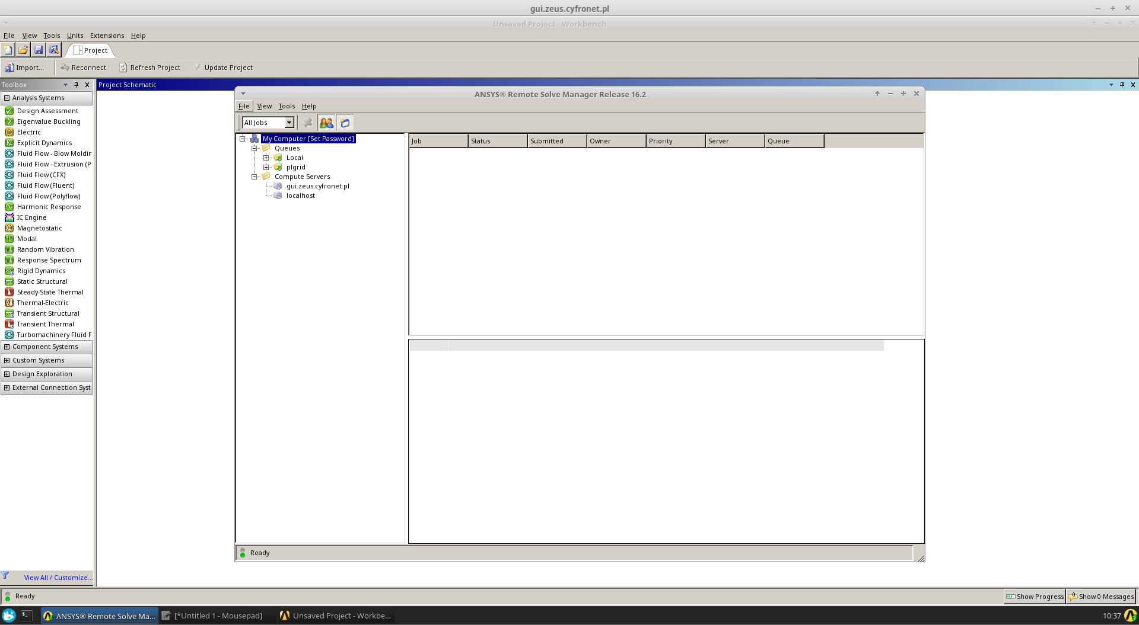Click the Import toolbar button
The height and width of the screenshot is (625, 1139).
point(24,68)
